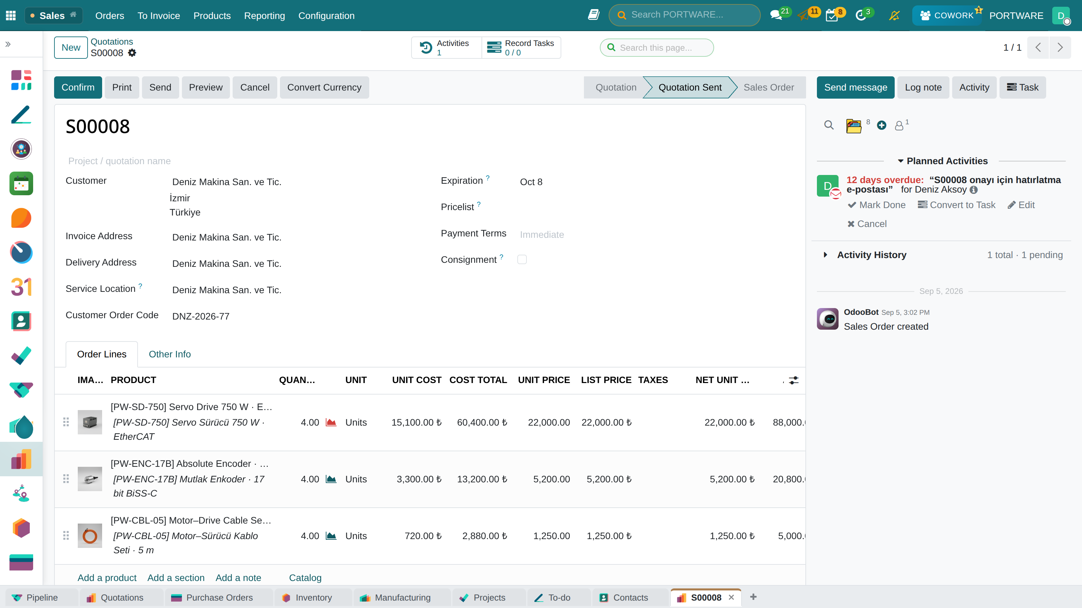The height and width of the screenshot is (608, 1082).
Task: Go to next record arrow
Action: (x=1060, y=47)
